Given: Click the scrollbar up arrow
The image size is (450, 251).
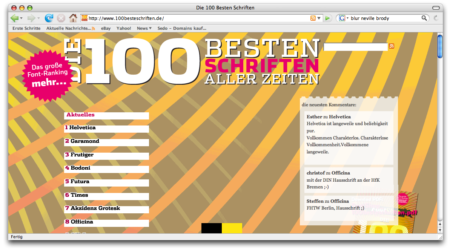Looking at the screenshot, I should coord(440,224).
